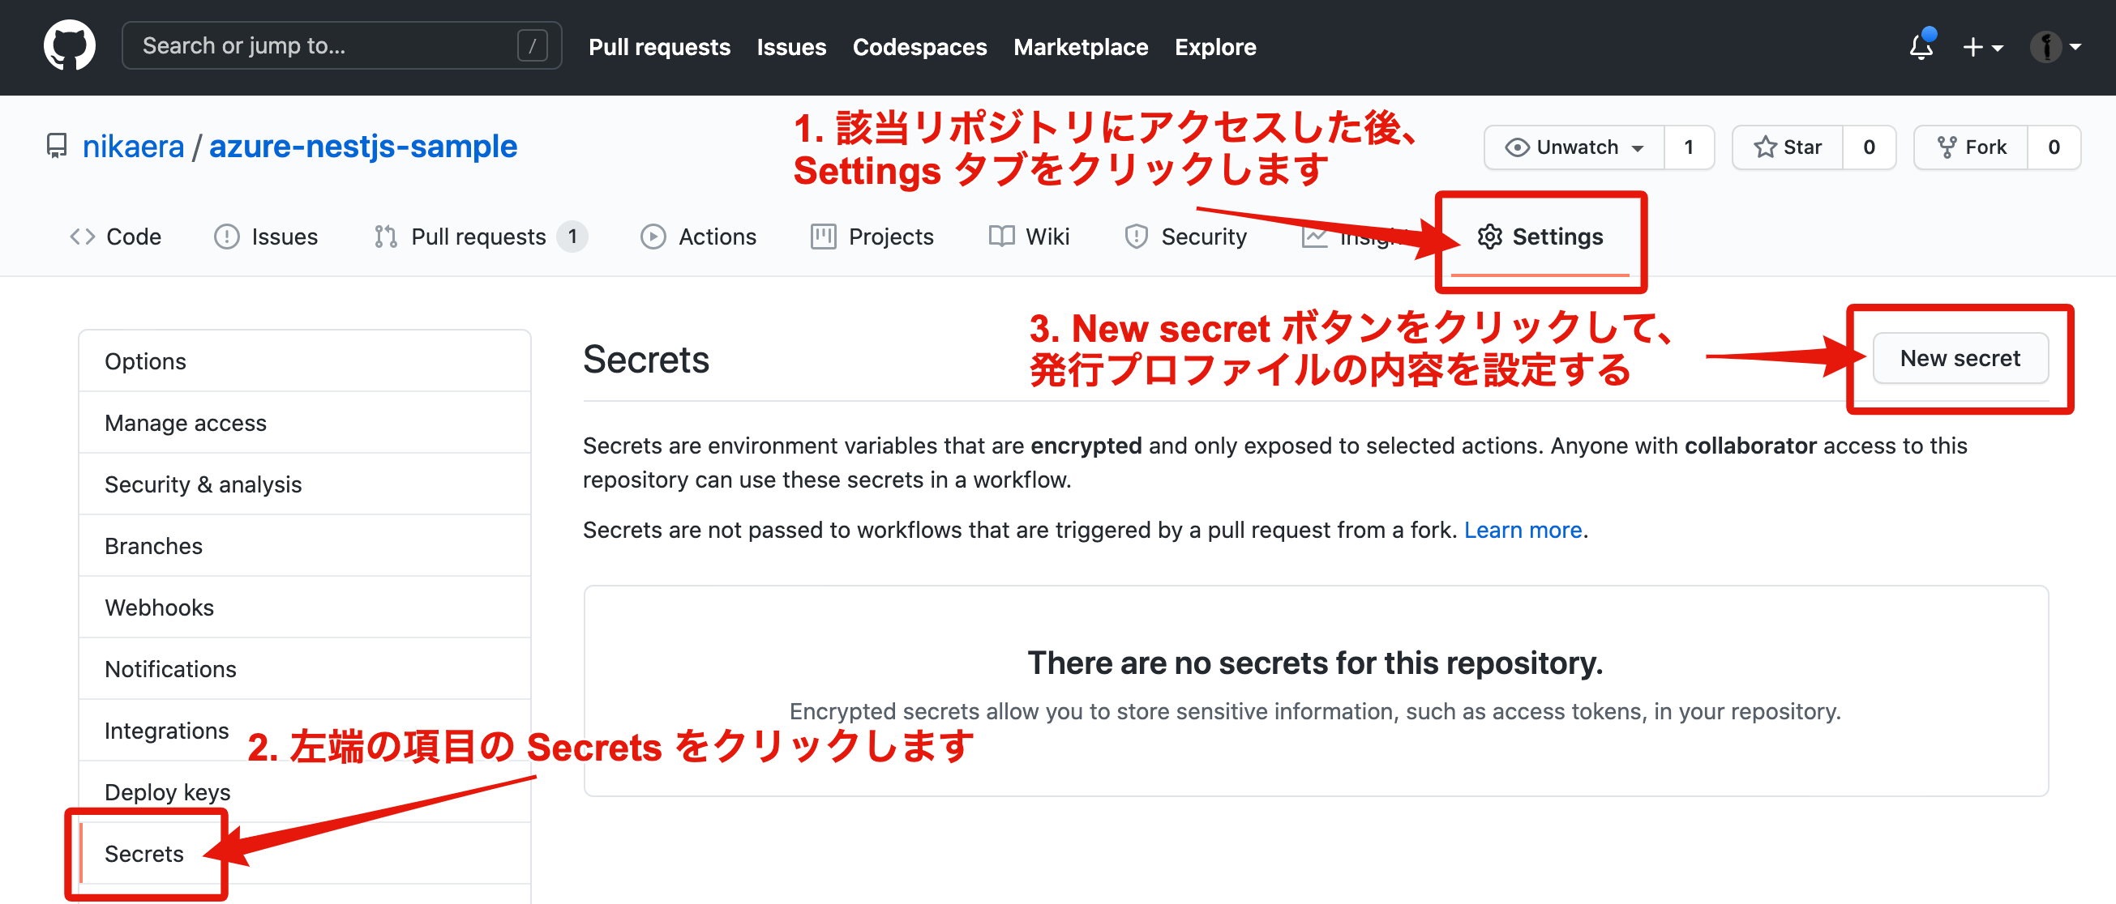Click the Wiki book icon

pyautogui.click(x=1000, y=237)
